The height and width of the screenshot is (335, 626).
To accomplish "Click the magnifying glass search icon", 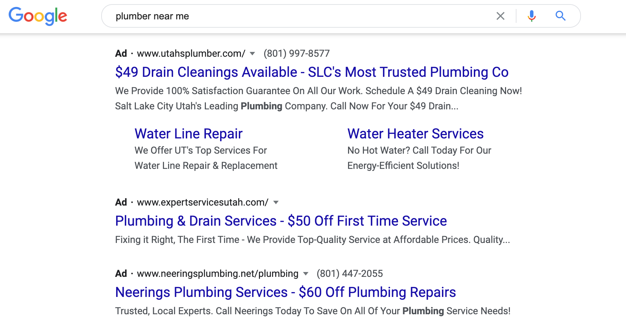I will click(560, 16).
